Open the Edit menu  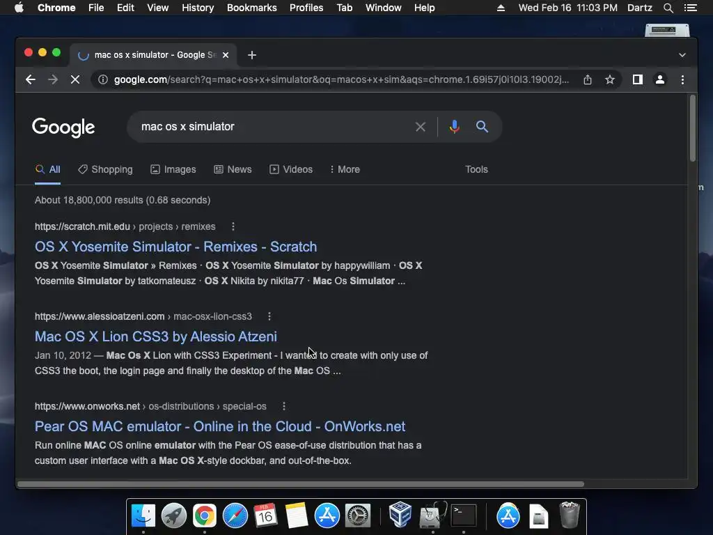[125, 8]
